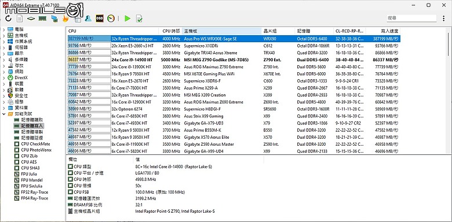The height and width of the screenshot is (222, 452).
Task: Click the results checkmark document icon
Action: (x=139, y=18)
